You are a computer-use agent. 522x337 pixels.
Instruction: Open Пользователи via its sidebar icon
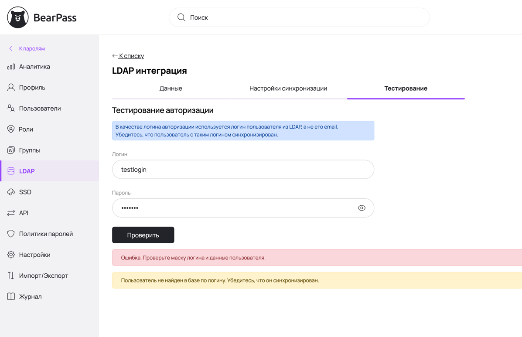pyautogui.click(x=10, y=108)
